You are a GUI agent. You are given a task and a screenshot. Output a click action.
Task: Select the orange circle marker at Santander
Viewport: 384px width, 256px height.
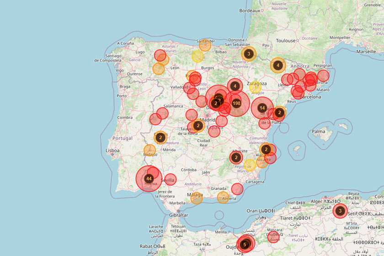[205, 45]
